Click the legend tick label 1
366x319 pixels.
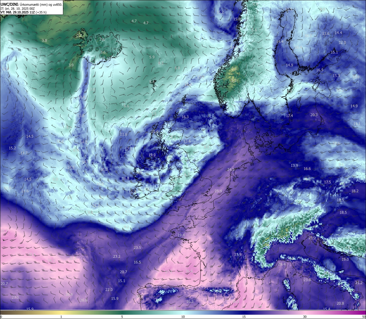61,317
